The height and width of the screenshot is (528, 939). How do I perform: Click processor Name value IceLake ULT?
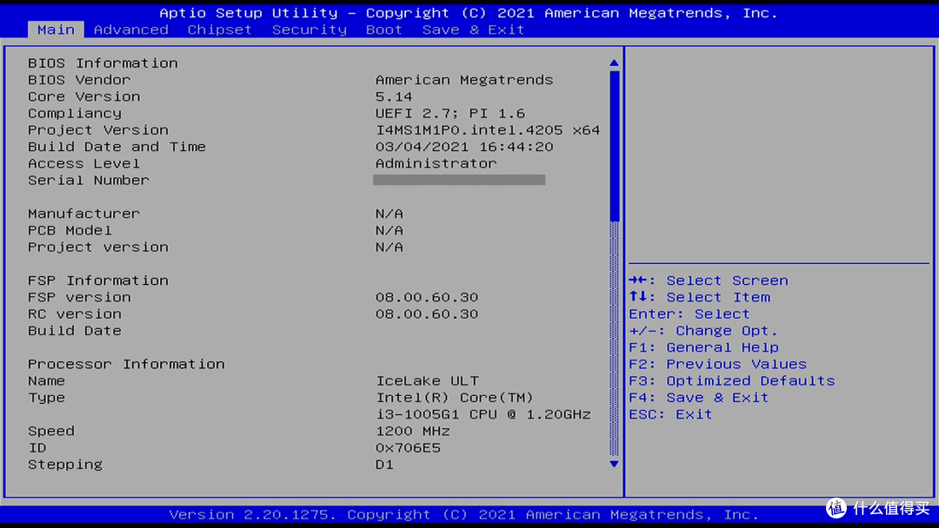(427, 381)
